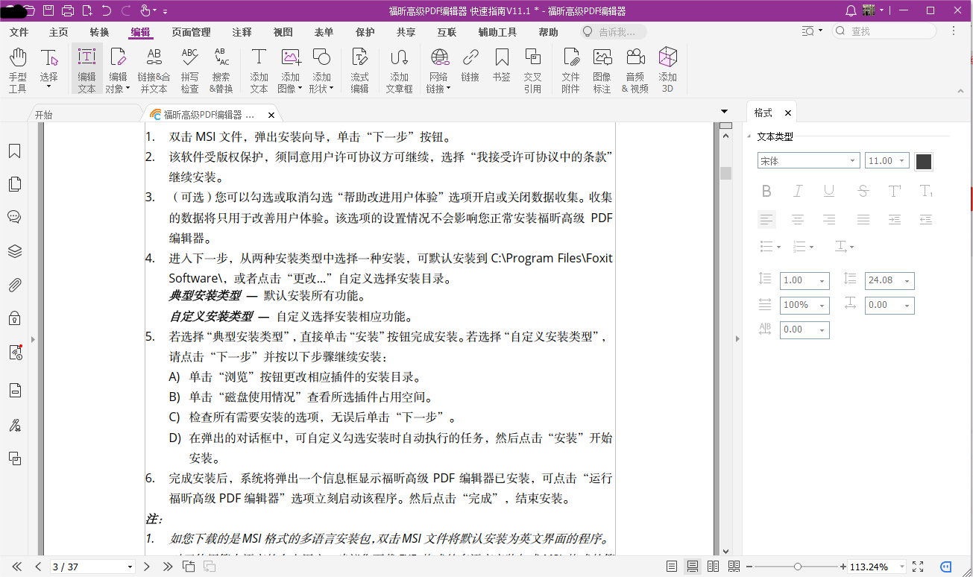This screenshot has width=973, height=577.
Task: Click the dark text color swatch
Action: pos(924,161)
